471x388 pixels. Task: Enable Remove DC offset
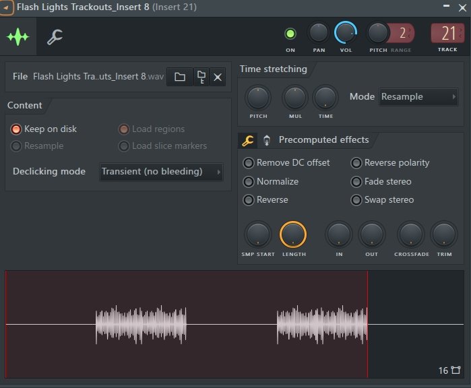click(x=286, y=163)
